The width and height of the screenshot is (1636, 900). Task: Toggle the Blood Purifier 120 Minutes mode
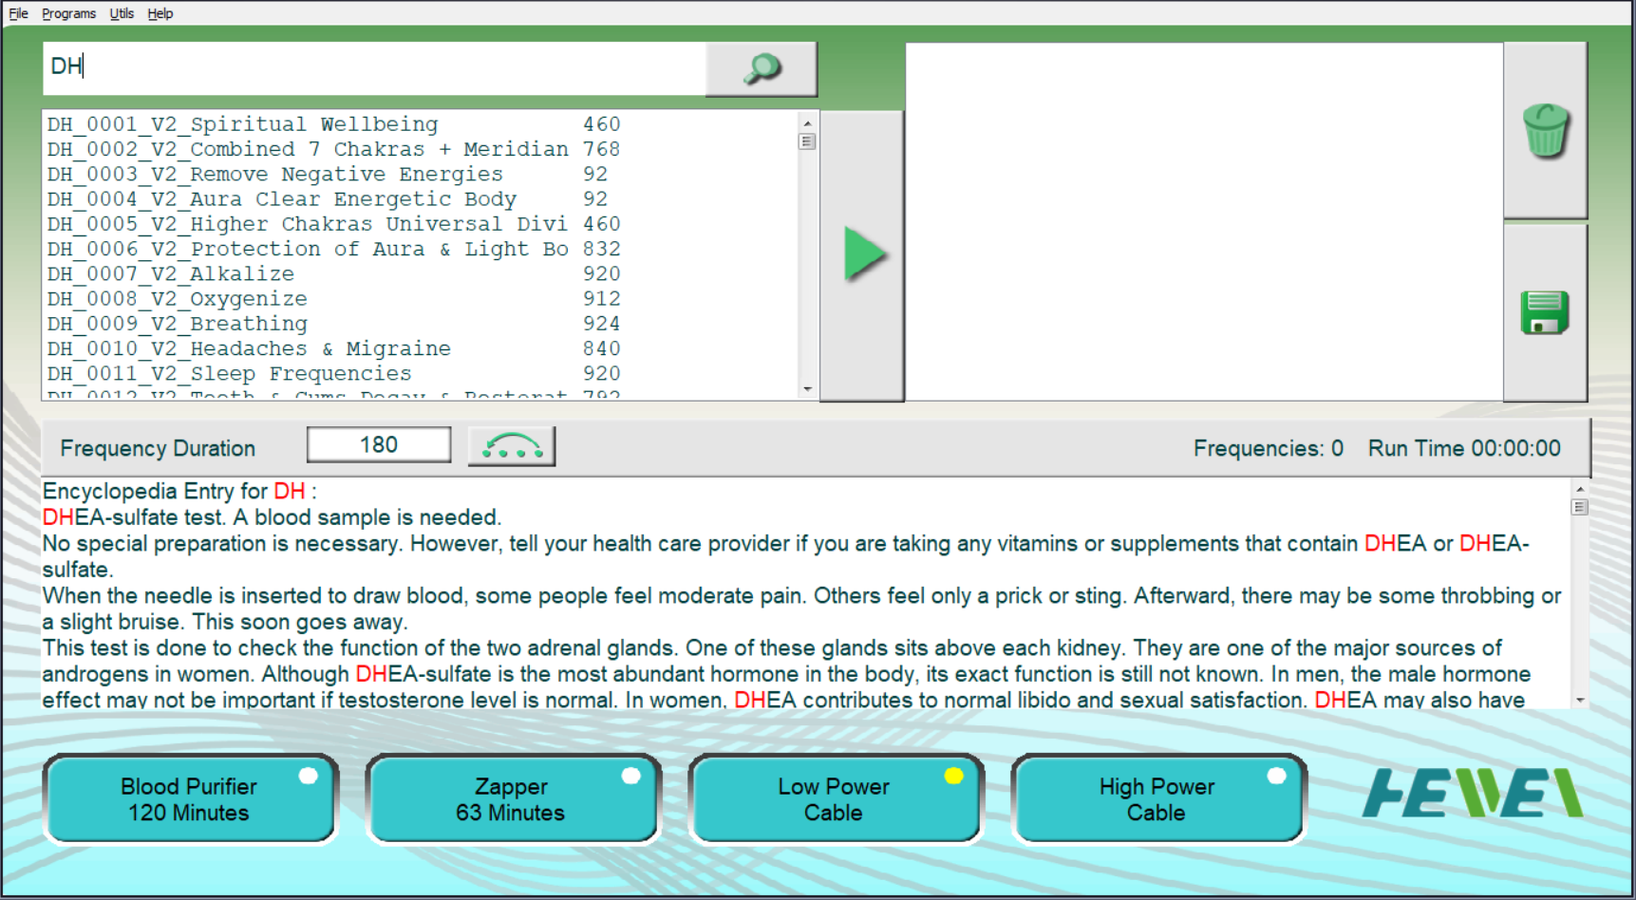coord(190,799)
